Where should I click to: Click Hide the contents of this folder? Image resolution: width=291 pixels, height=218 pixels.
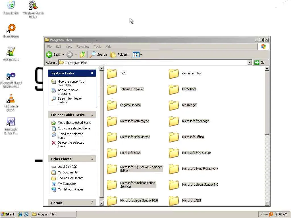click(x=71, y=83)
